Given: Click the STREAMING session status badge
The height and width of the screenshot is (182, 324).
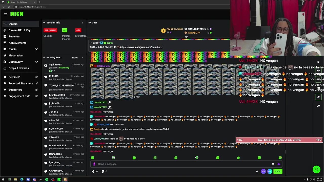Looking at the screenshot, I should [50, 30].
